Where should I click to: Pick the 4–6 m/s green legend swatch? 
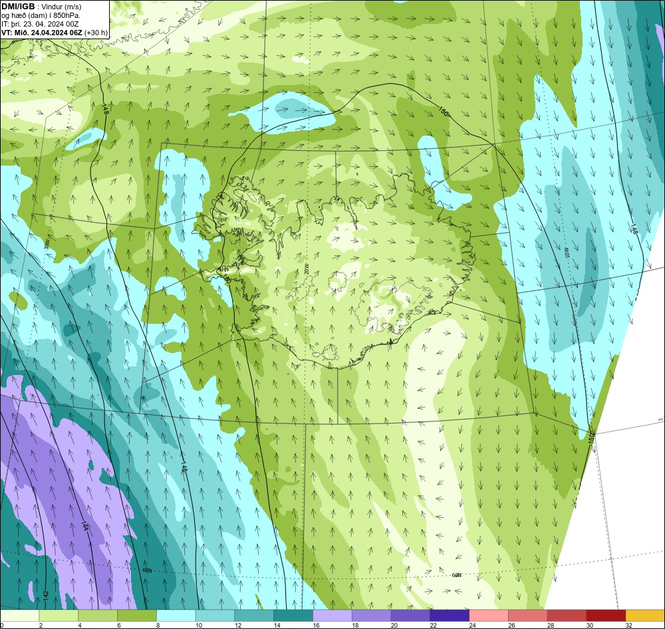pyautogui.click(x=98, y=616)
